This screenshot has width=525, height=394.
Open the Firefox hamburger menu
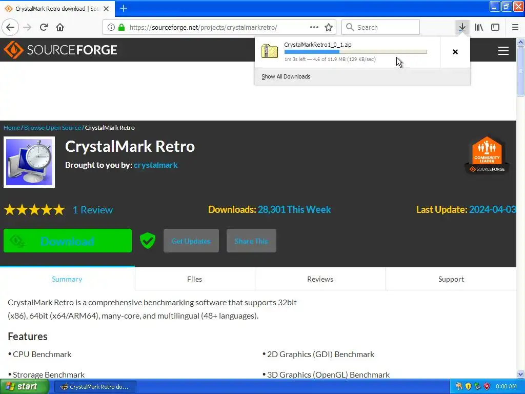[x=515, y=27]
